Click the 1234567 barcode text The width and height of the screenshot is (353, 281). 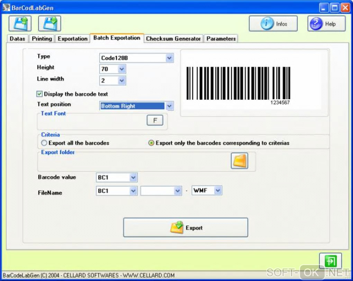[x=280, y=103]
